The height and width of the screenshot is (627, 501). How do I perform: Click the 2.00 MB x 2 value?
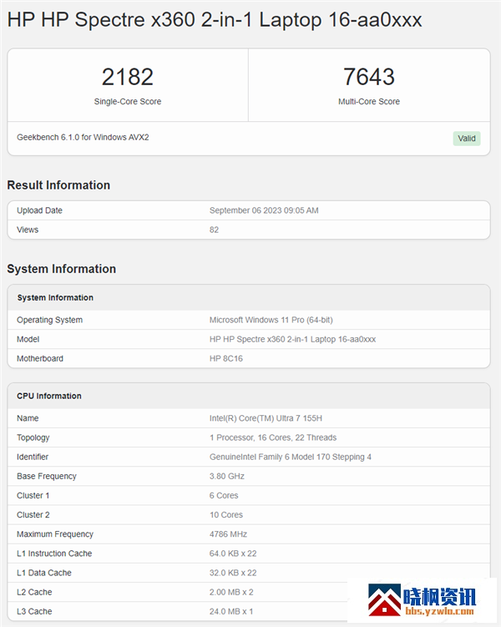(231, 592)
